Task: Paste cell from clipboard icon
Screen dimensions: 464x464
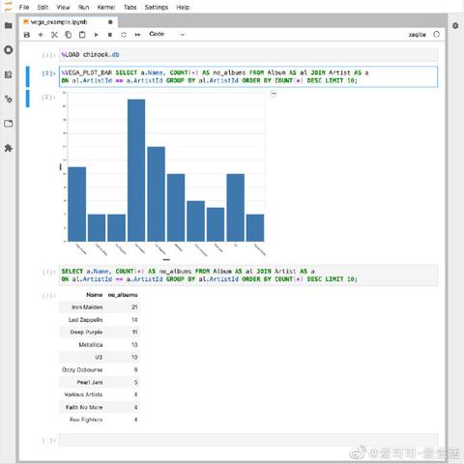Action: point(82,35)
